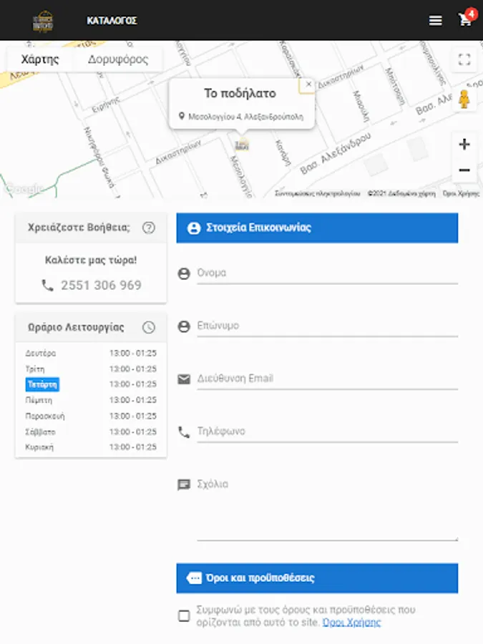Click the chat icon in Όροι και προϋποθέσεις header

[194, 578]
